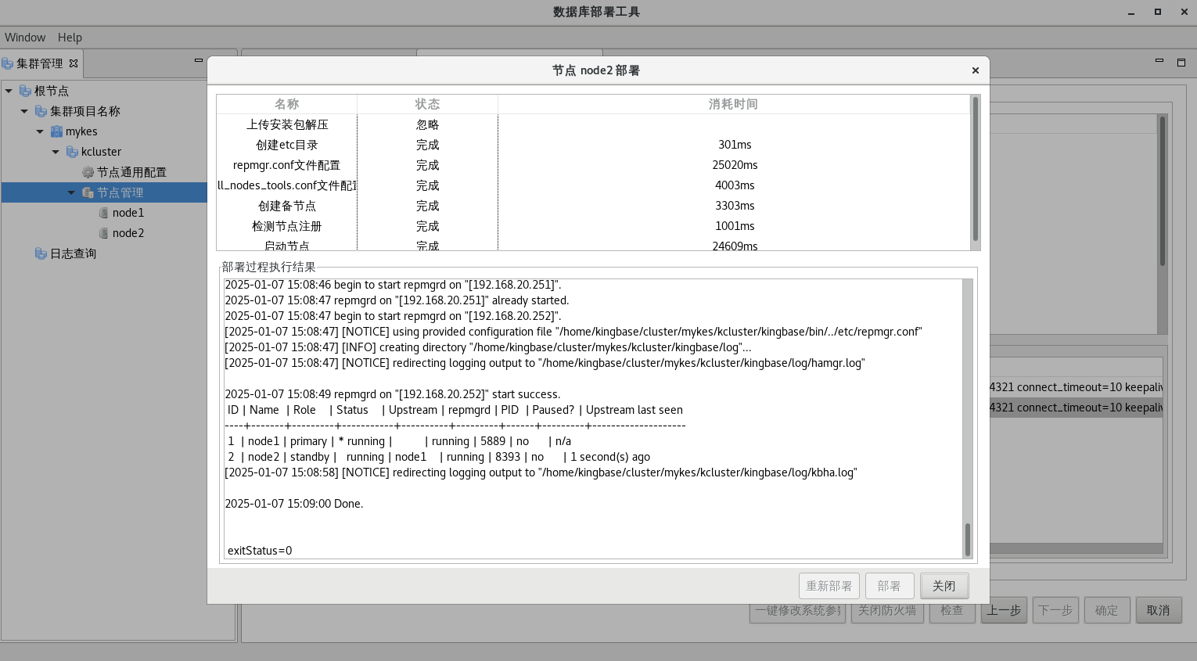Collapse the mykes tree branch
The image size is (1197, 661).
point(40,131)
